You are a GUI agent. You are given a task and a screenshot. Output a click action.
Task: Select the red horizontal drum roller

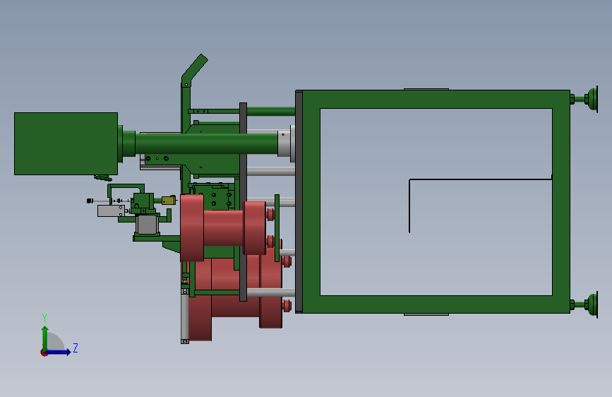coord(223,227)
